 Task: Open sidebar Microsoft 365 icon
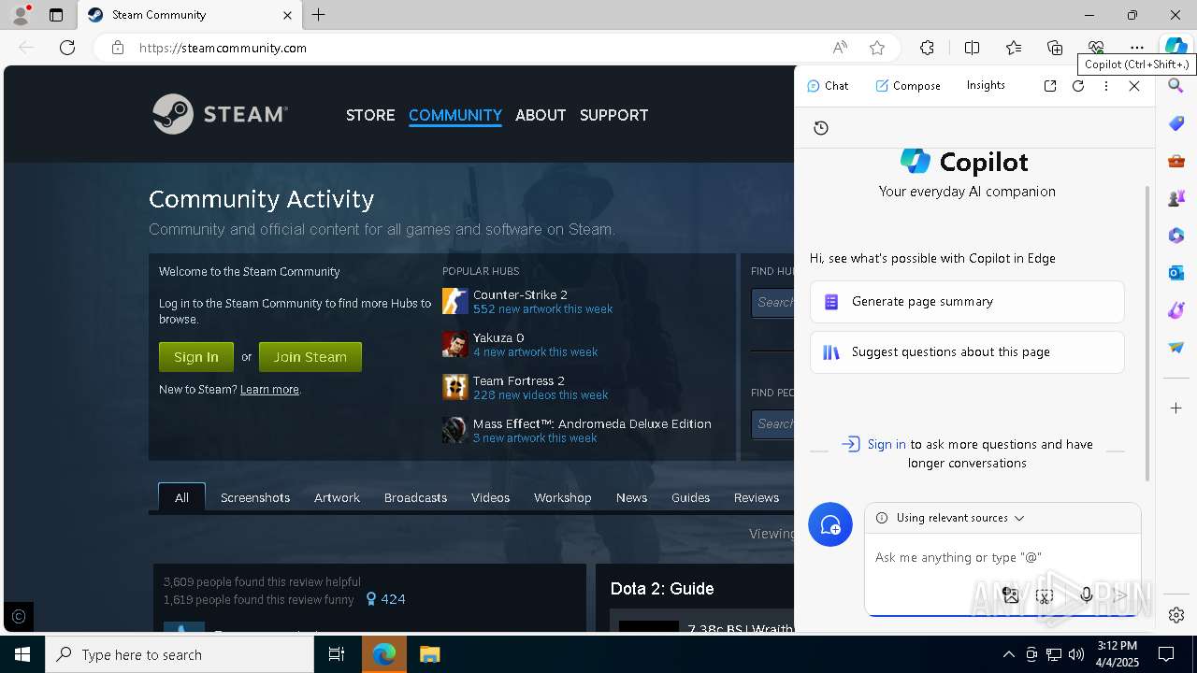1176,236
